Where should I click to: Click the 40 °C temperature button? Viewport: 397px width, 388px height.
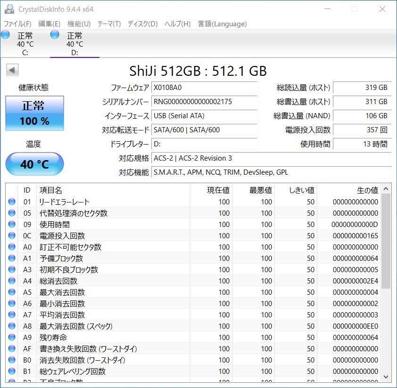pyautogui.click(x=34, y=164)
